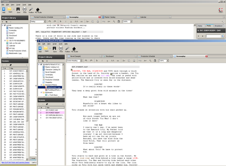This screenshot has width=226, height=166.
Task: Select Character Catalog in Wizard of Oz library
Action: pos(52,70)
